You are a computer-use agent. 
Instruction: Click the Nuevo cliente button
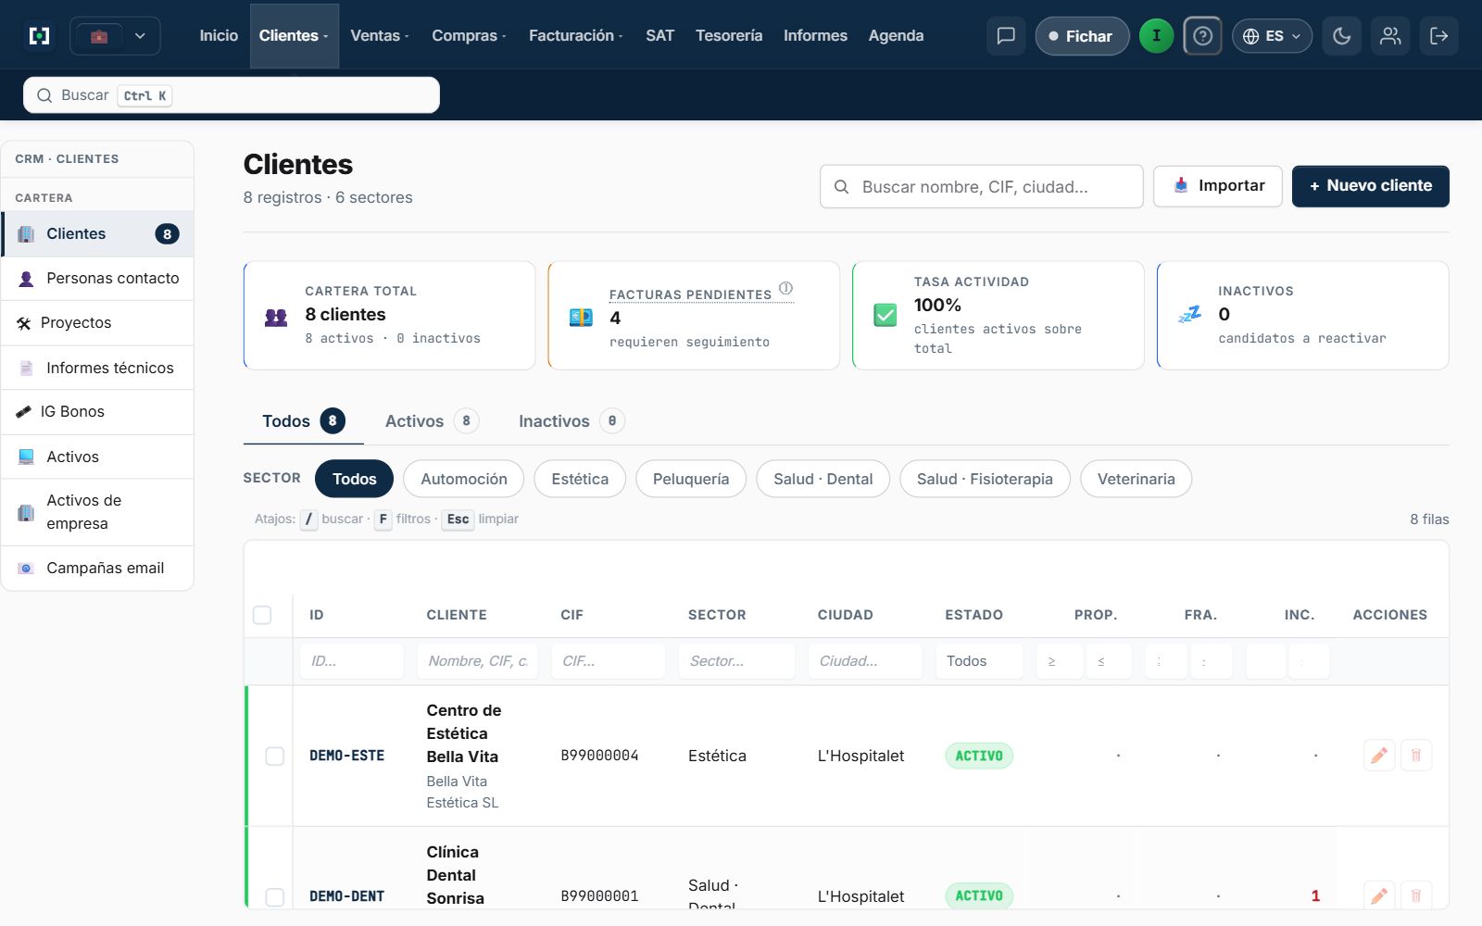[1371, 186]
